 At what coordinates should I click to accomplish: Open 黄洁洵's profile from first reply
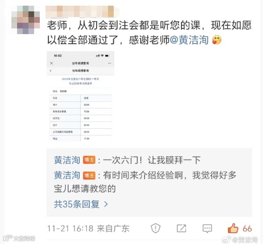[67, 160]
